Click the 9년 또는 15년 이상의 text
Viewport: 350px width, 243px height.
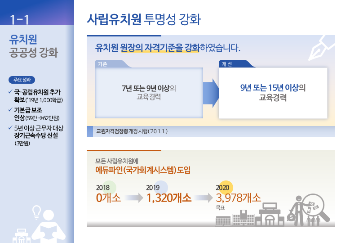pyautogui.click(x=273, y=88)
